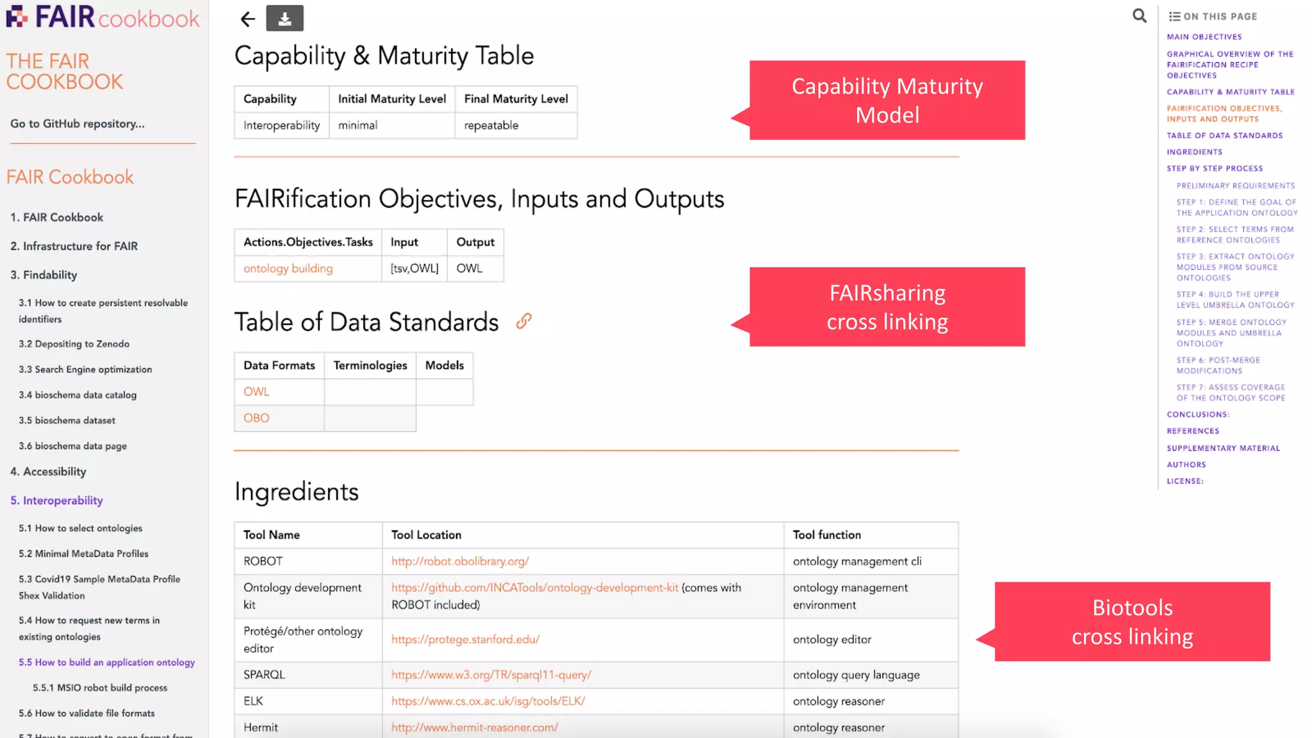
Task: Jump to Ingredients in page nav
Action: point(1194,152)
